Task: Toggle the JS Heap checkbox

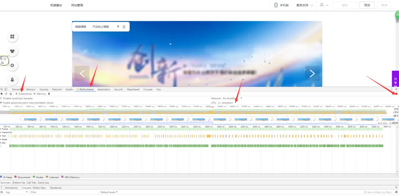Action: (x=1, y=177)
